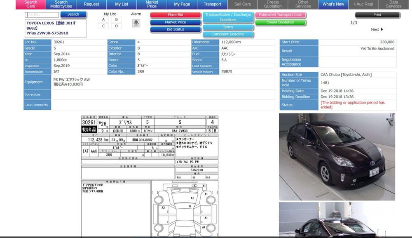The width and height of the screenshot is (412, 238).
Task: Select lot number value 30261
Action: click(59, 42)
